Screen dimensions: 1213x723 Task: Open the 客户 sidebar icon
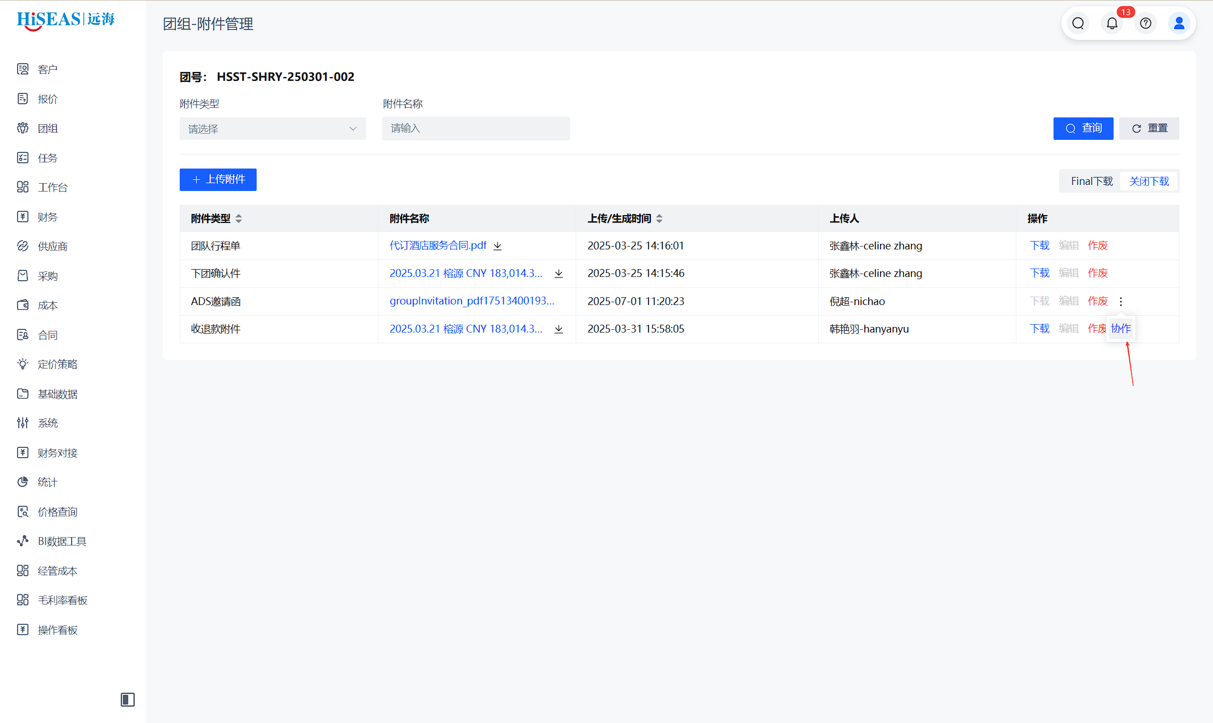(x=22, y=69)
